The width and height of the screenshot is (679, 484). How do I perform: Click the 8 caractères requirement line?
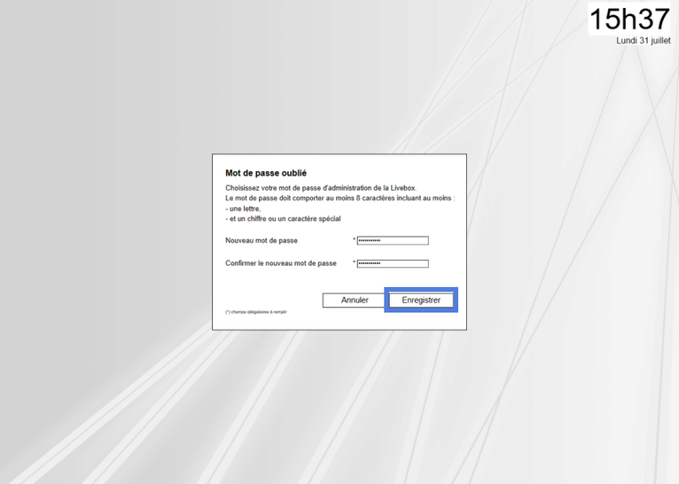point(339,199)
